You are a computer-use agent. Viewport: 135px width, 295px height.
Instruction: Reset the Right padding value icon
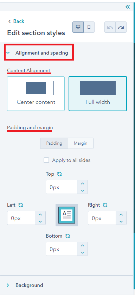pyautogui.click(x=105, y=205)
